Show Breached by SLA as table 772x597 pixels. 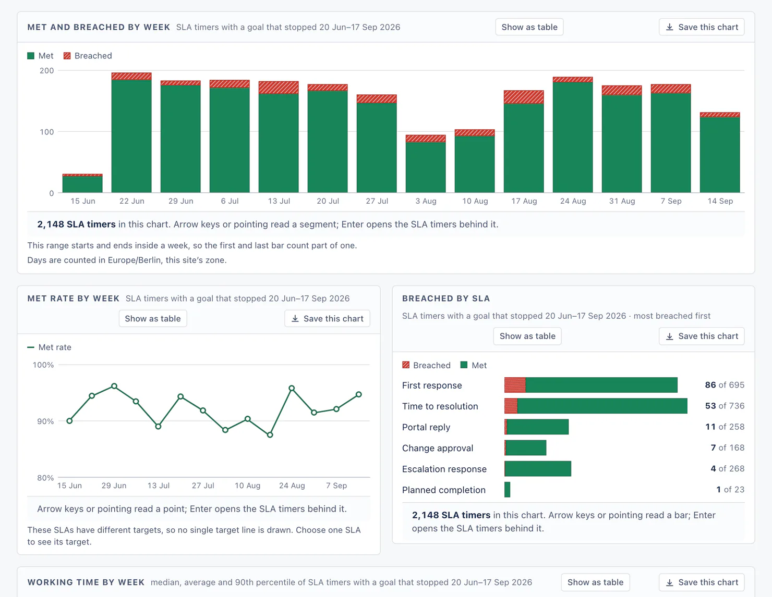(527, 336)
